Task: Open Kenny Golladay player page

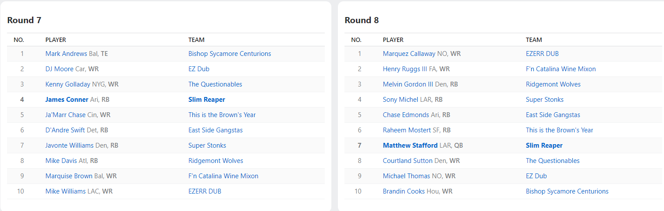Action: click(68, 84)
